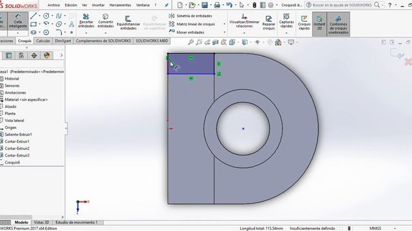Open Convertir entidades dropdown arrow
The height and width of the screenshot is (231, 412).
pyautogui.click(x=106, y=33)
